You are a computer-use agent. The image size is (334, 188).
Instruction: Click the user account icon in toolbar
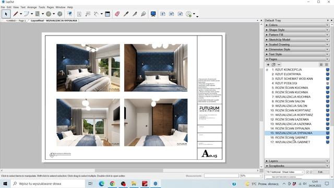pyautogui.click(x=189, y=14)
